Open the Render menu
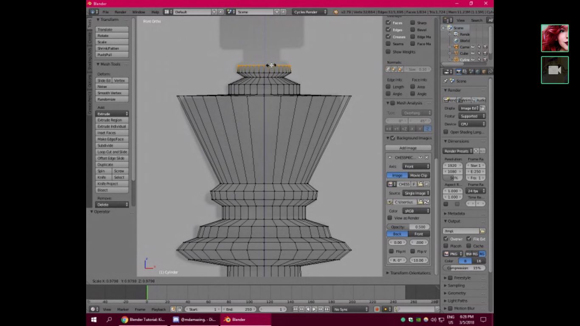This screenshot has width=580, height=326. [121, 12]
